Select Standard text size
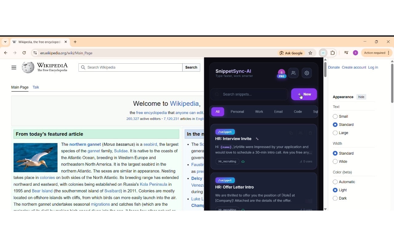 coord(335,125)
